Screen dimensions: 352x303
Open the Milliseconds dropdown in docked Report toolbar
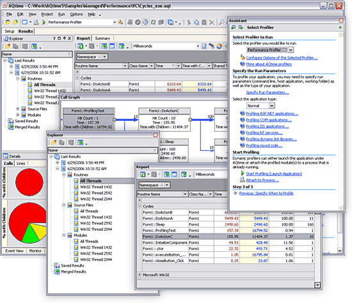point(198,46)
